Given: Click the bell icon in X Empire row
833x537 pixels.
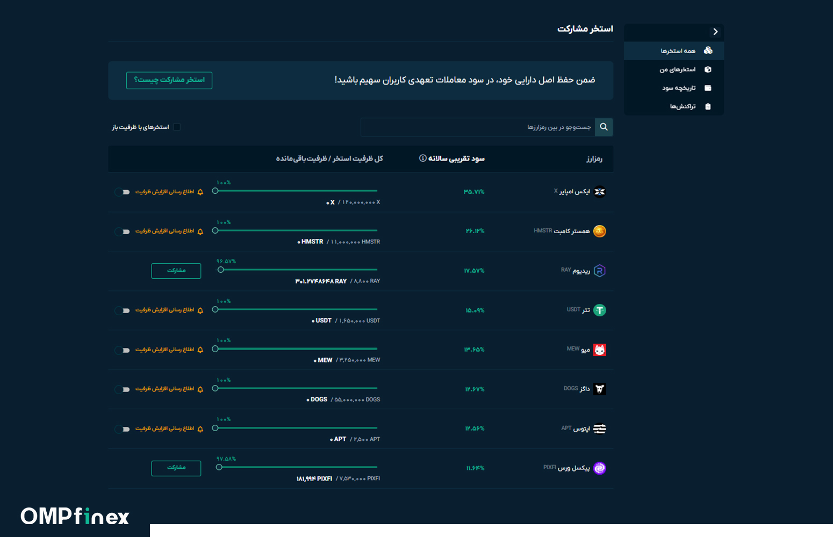Looking at the screenshot, I should (x=200, y=192).
